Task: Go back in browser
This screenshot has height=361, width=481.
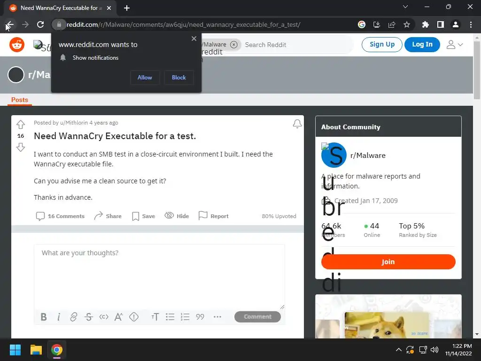Action: (10, 24)
